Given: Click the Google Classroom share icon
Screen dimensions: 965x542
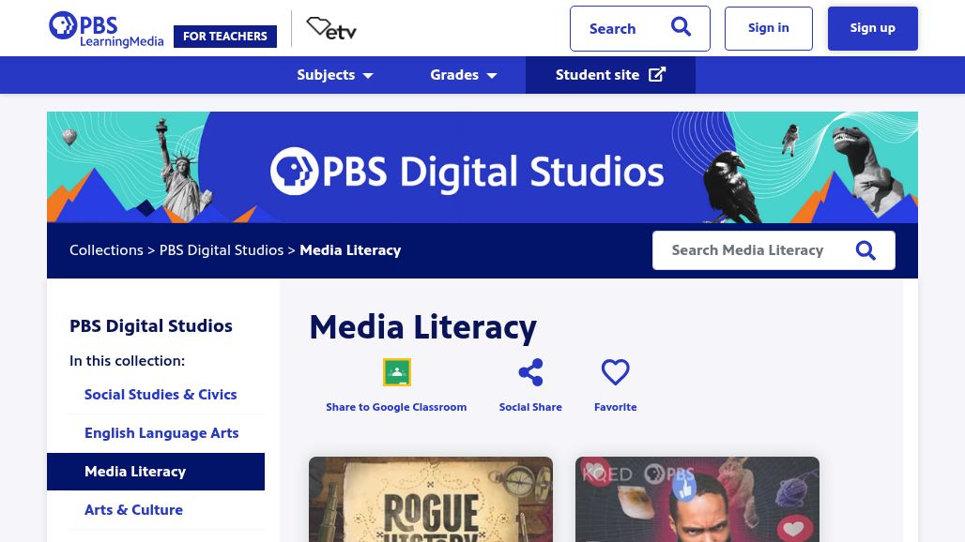Looking at the screenshot, I should point(396,373).
